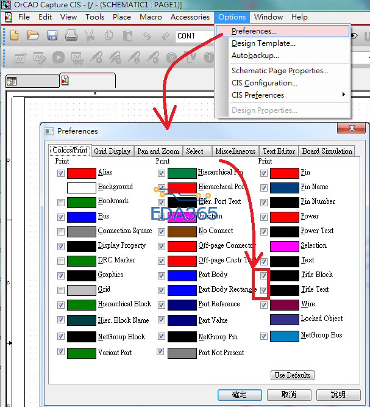Click the Preferences dialog title icon
Screen dimensions: 370x407
click(49, 131)
